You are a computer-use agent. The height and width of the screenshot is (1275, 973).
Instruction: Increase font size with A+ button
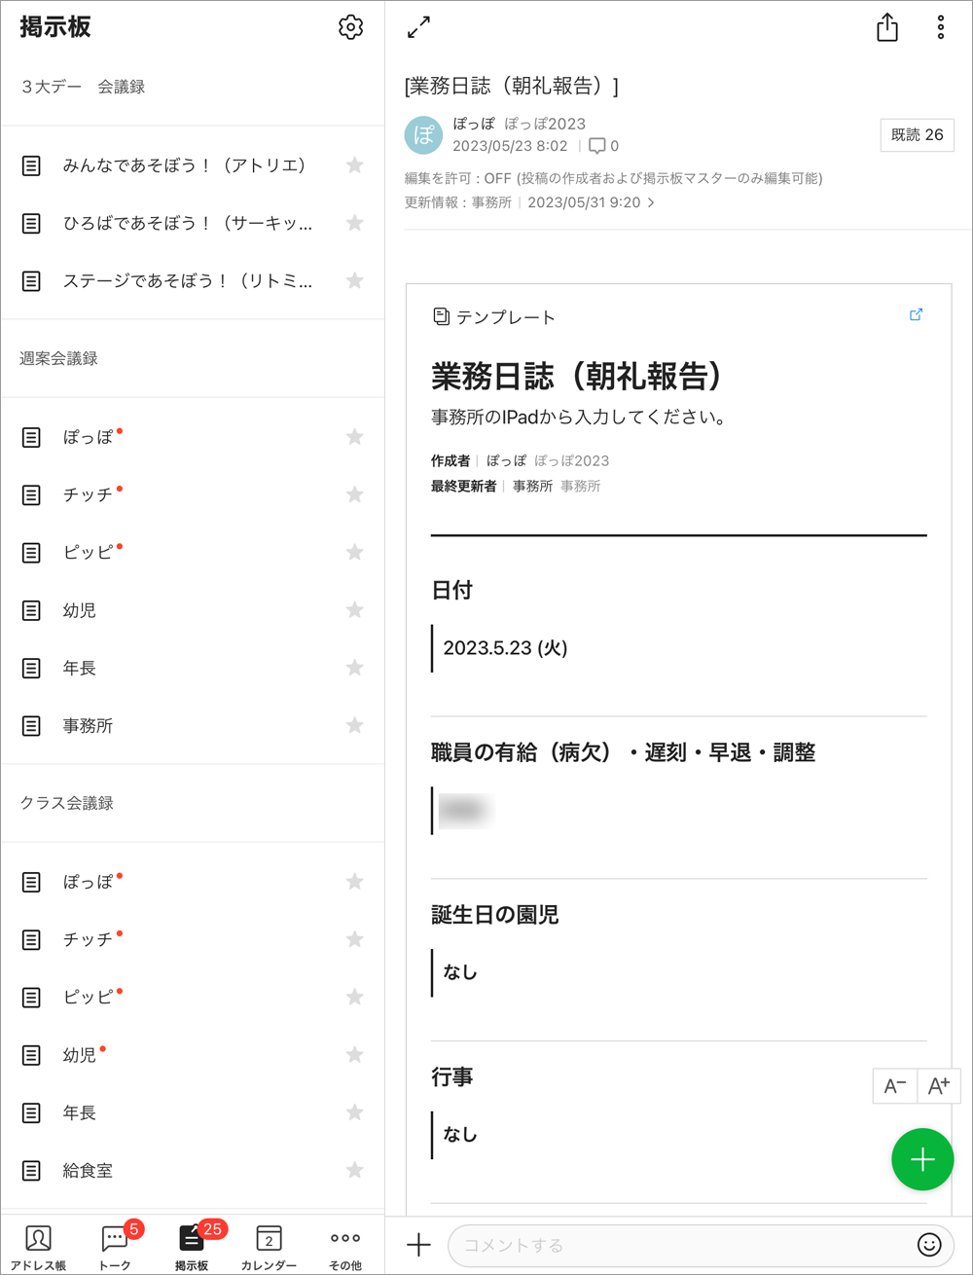(x=939, y=1086)
